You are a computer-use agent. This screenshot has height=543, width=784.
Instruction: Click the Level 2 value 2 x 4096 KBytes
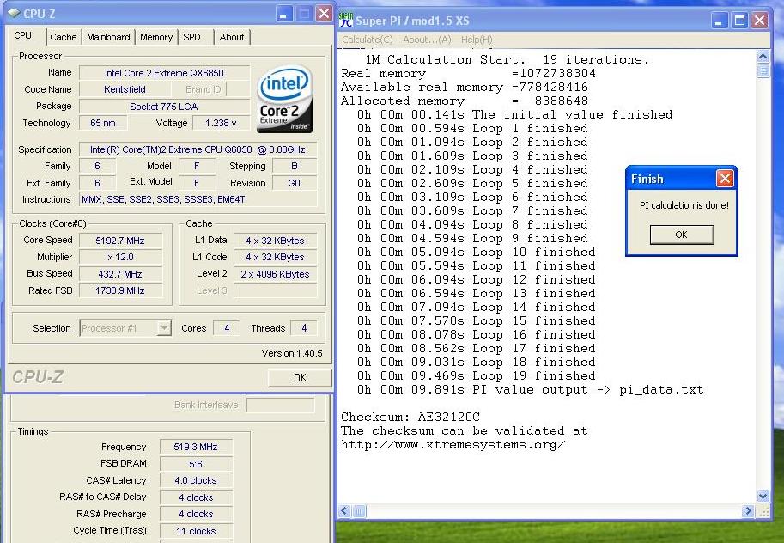275,274
